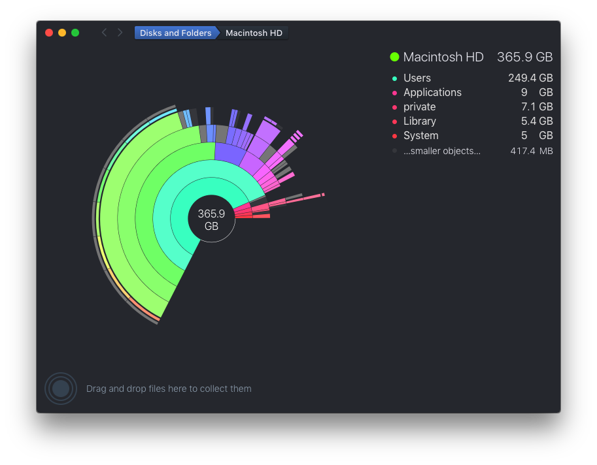This screenshot has height=465, width=597.
Task: Expand the smaller objects entry
Action: tap(441, 151)
